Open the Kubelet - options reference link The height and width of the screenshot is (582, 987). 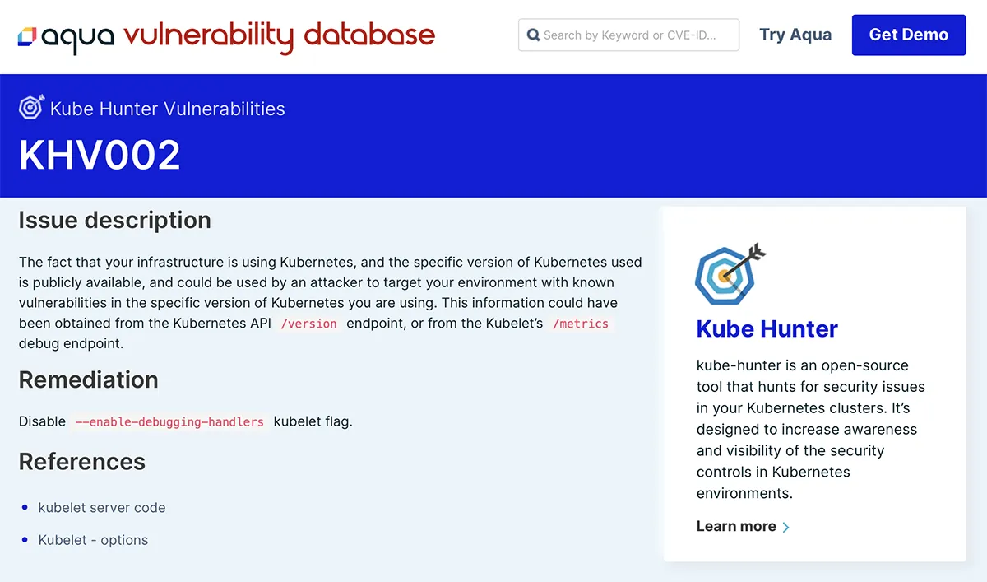[93, 540]
